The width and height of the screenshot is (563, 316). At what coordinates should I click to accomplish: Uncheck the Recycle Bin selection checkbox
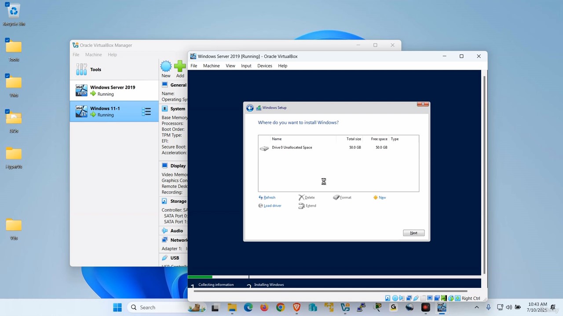7,4
